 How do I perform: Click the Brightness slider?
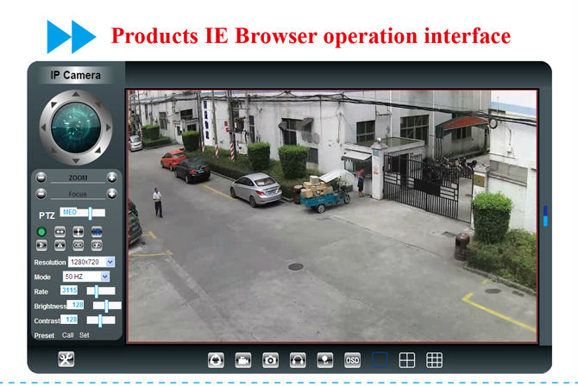[x=106, y=305]
